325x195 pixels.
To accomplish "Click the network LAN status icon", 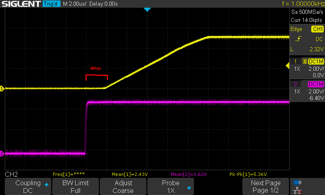I will 297,191.
